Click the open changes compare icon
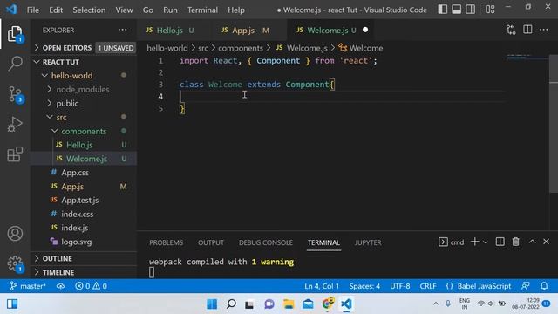The image size is (558, 314). coord(511,30)
